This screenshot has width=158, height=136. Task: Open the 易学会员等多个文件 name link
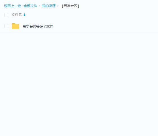pos(38,26)
